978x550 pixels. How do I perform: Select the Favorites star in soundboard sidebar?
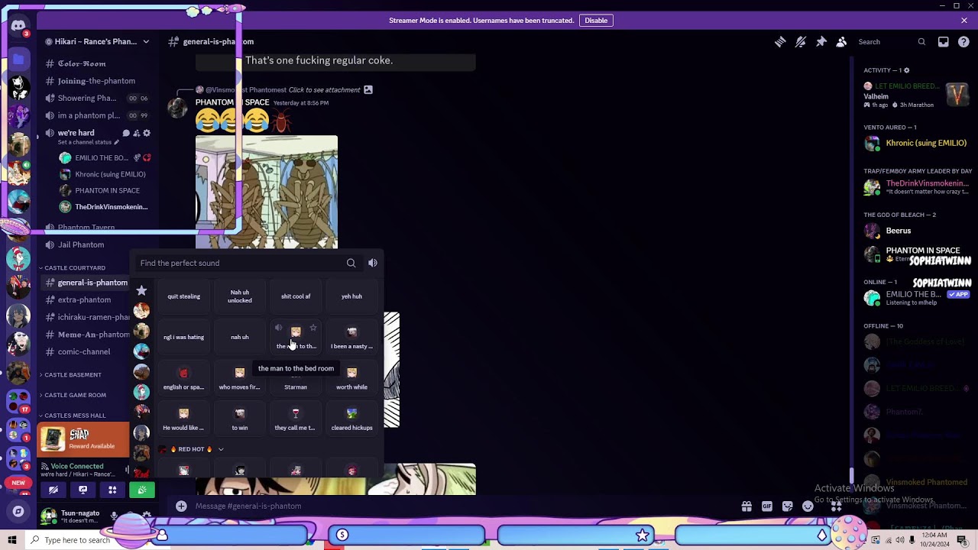pyautogui.click(x=141, y=290)
